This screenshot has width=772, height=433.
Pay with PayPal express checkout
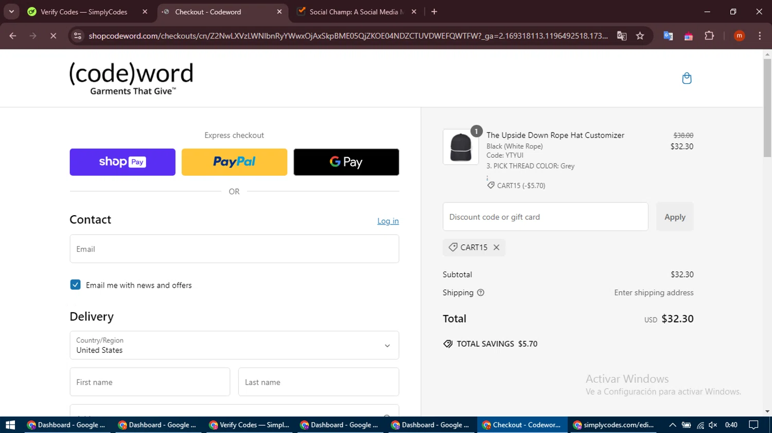click(x=234, y=162)
